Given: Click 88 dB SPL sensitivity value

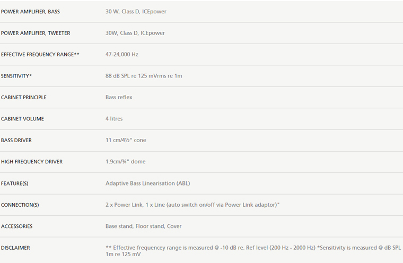Looking at the screenshot, I should click(x=144, y=76).
